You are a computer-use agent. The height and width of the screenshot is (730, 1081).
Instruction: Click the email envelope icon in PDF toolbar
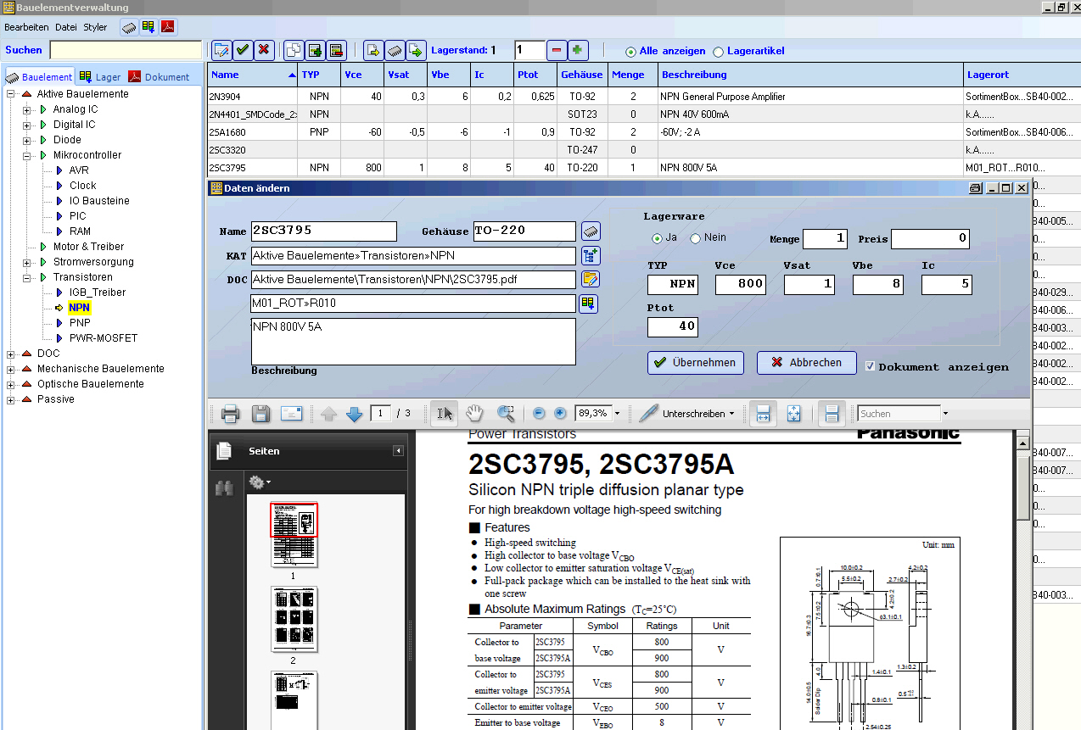coord(292,414)
